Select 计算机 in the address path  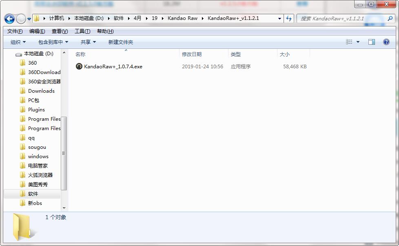click(56, 18)
